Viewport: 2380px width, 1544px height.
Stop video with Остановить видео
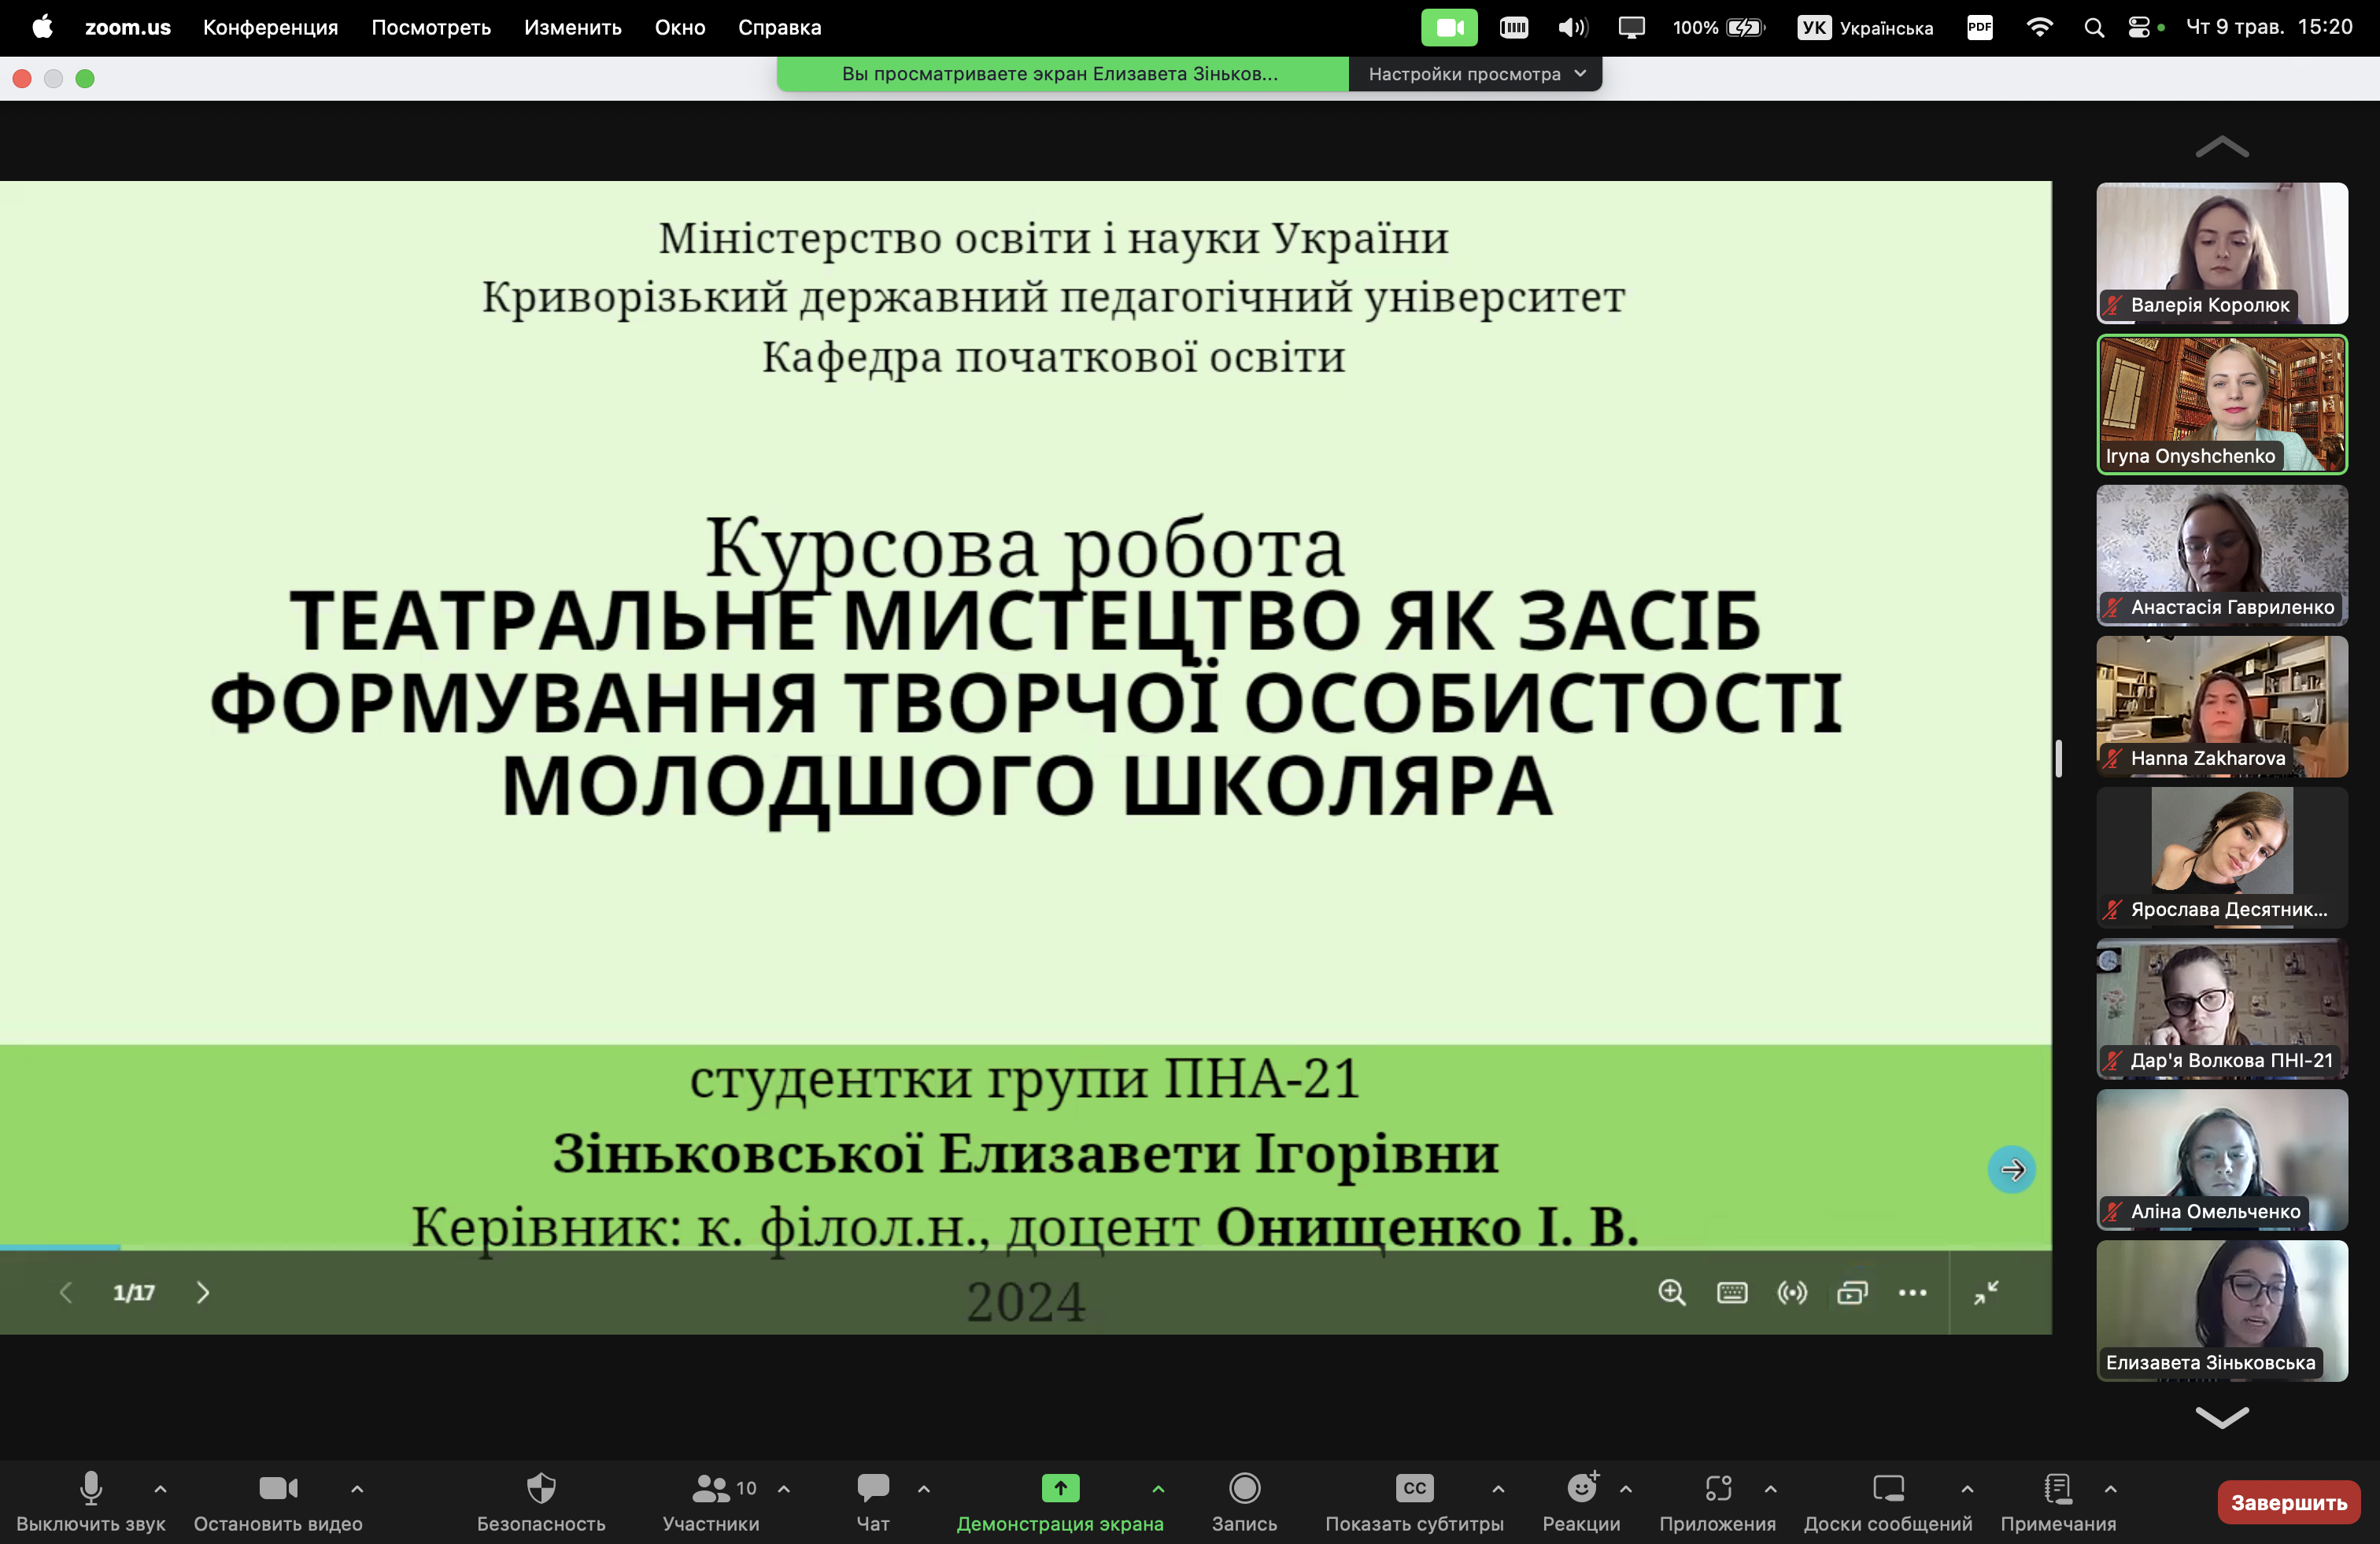coord(278,1501)
